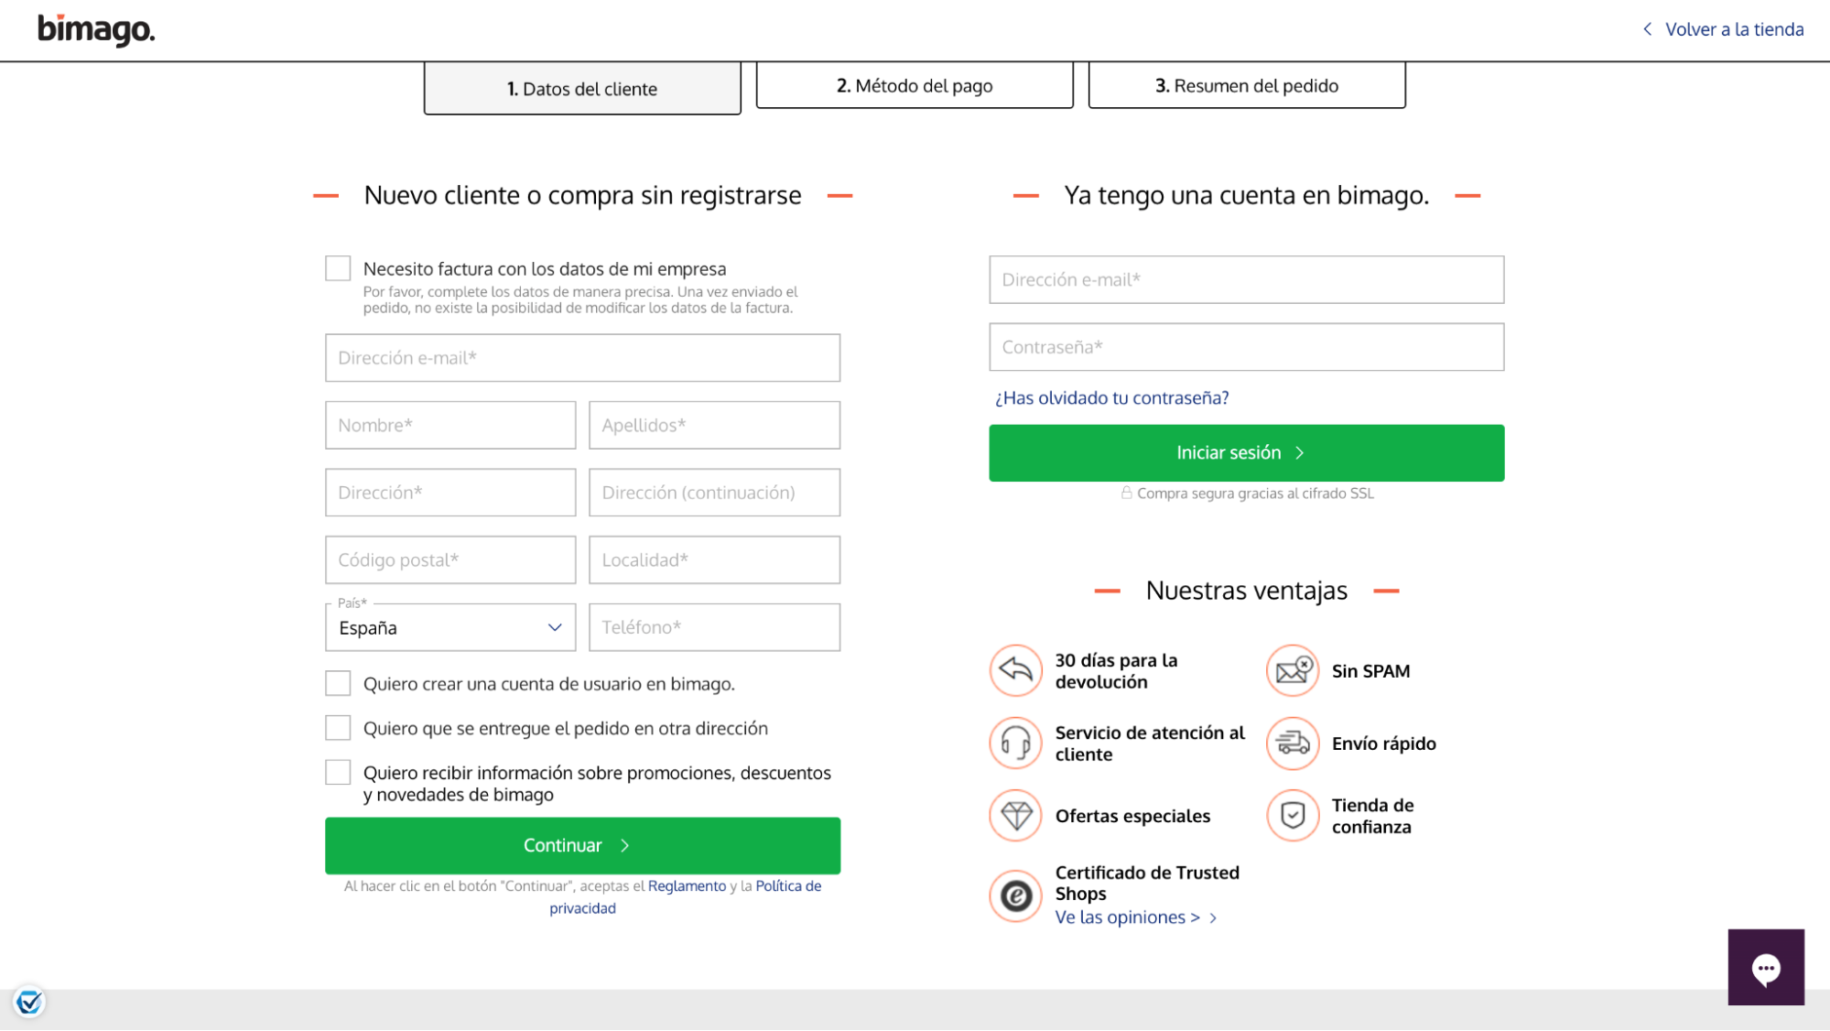Enable delivery to another address checkbox

338,728
